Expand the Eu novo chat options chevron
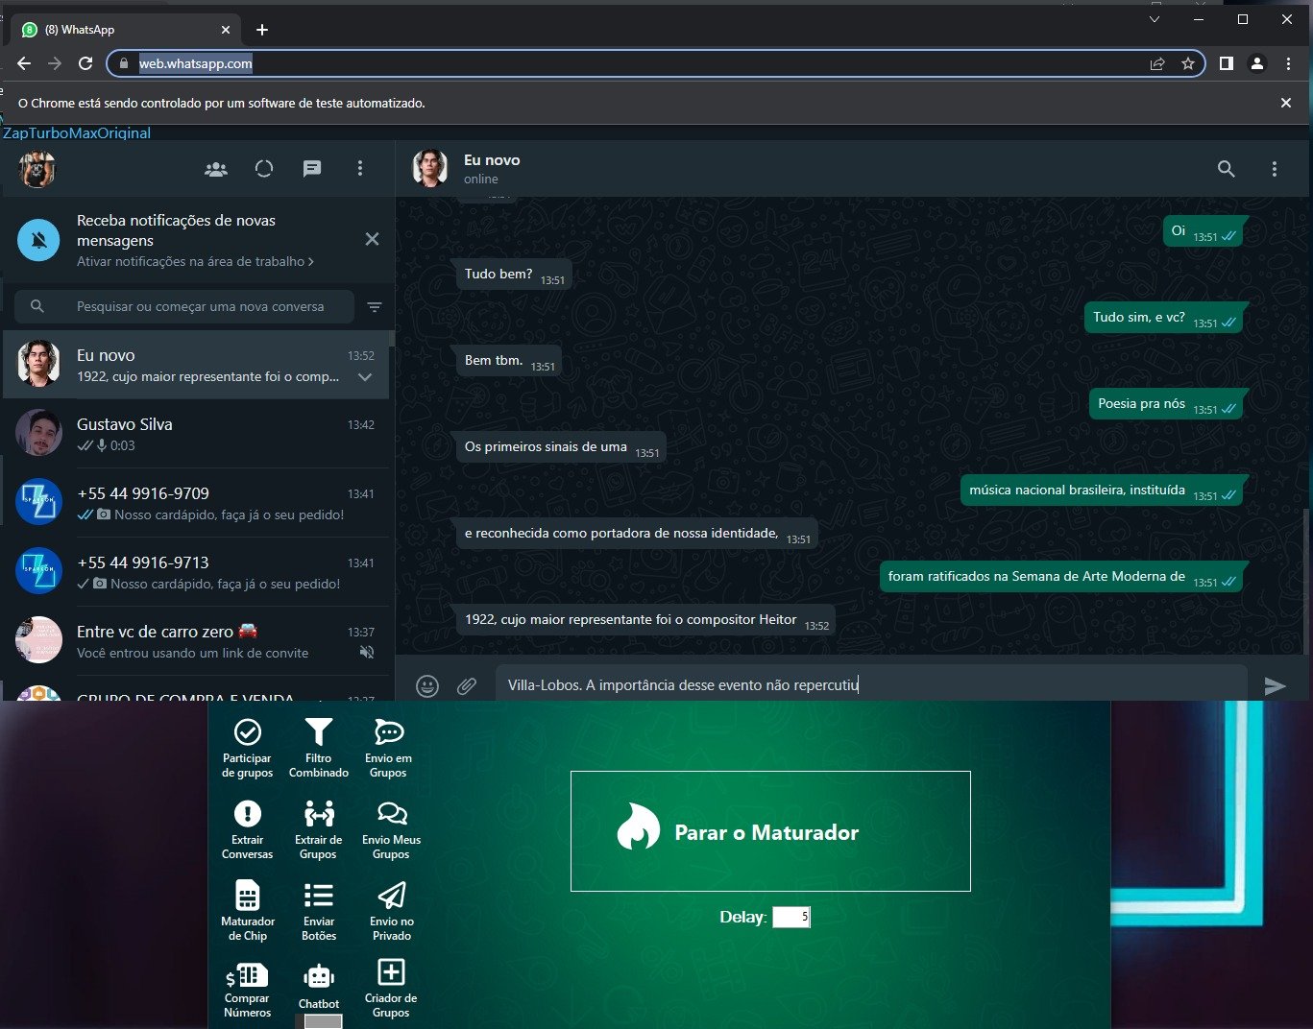Screen dimensions: 1313x1029 coord(365,377)
